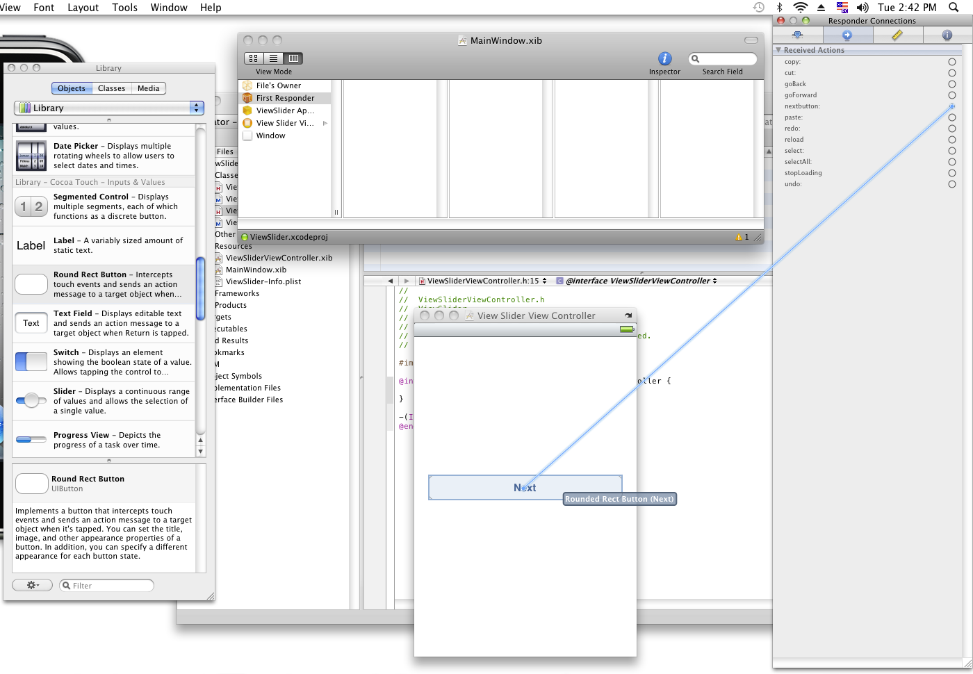
Task: Switch MainWindow.xib to icon view mode
Action: 254,58
